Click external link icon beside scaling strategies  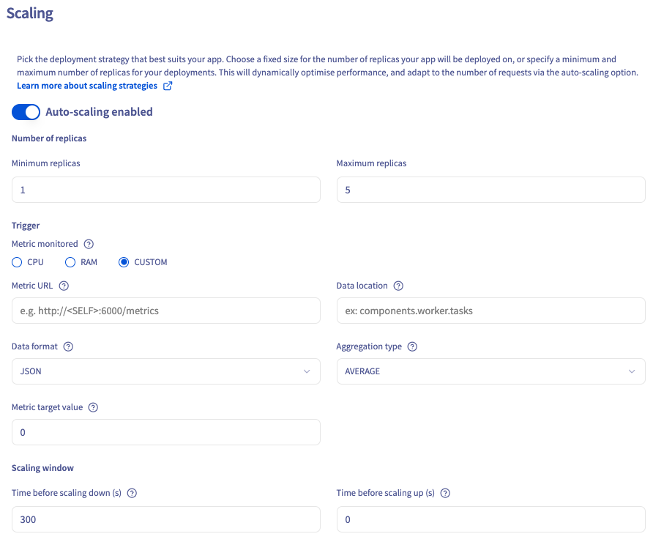coord(168,86)
